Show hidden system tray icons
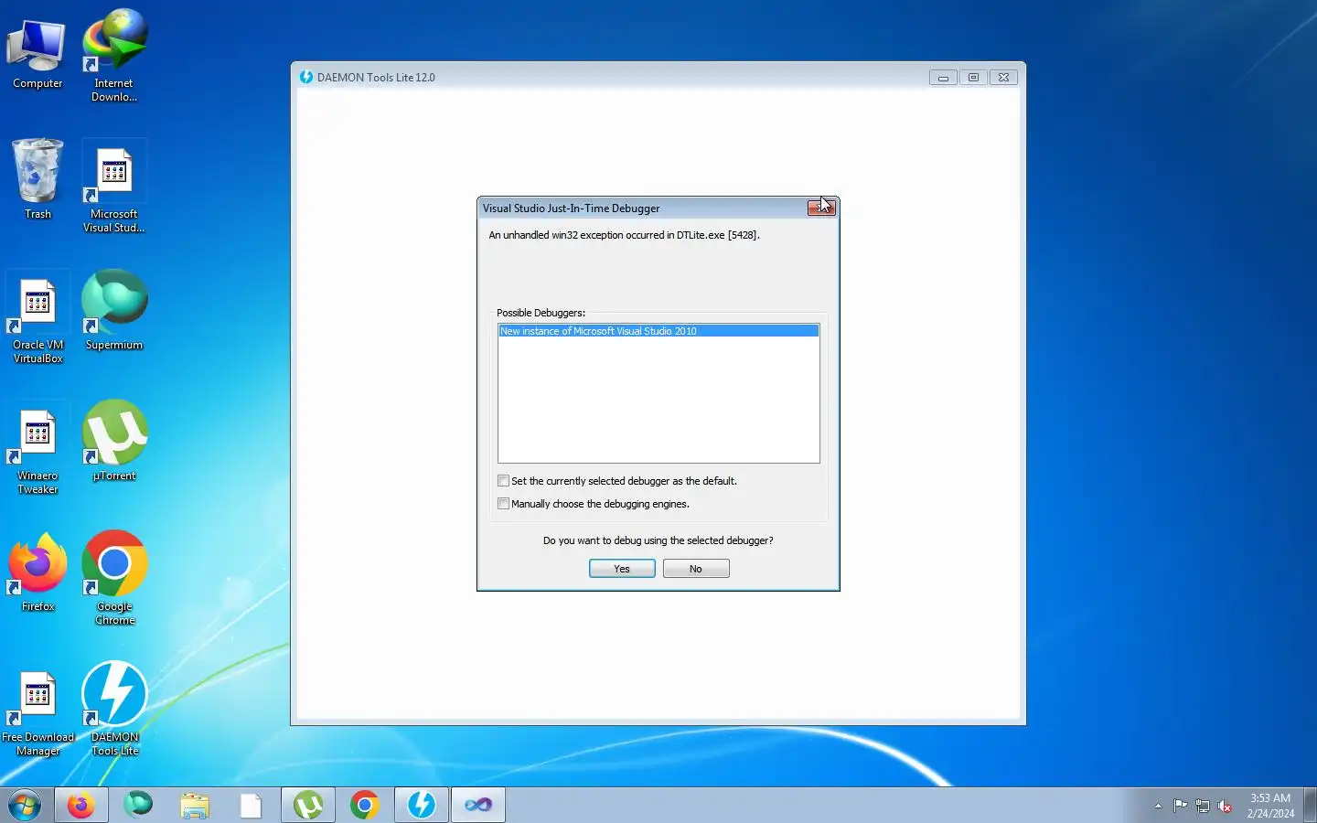The width and height of the screenshot is (1317, 823). coord(1158,806)
